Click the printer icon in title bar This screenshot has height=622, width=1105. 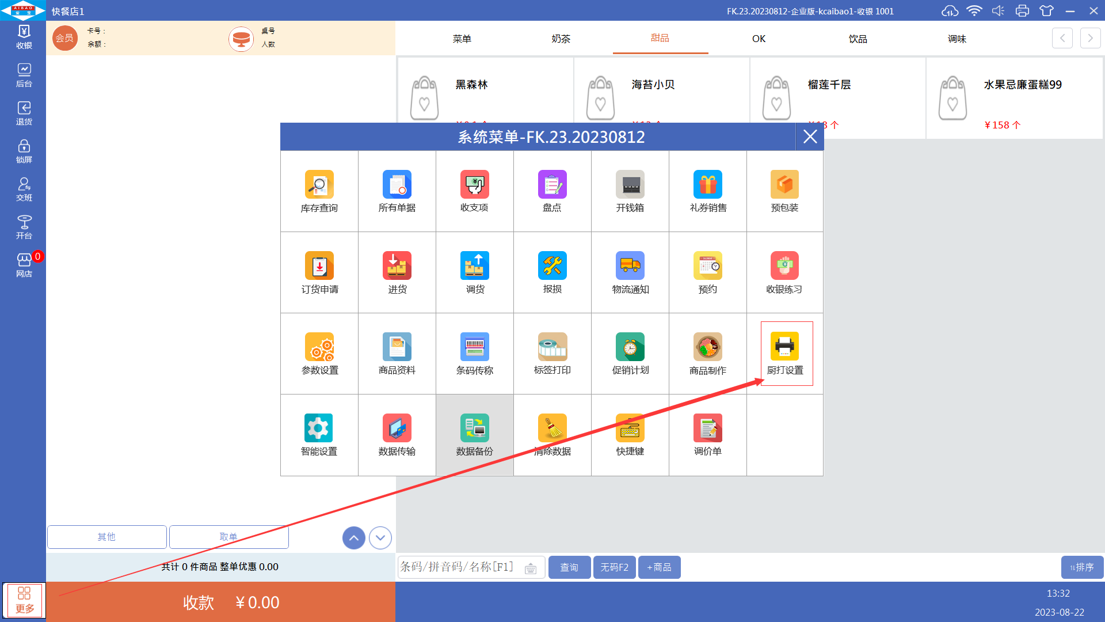[x=1022, y=11]
